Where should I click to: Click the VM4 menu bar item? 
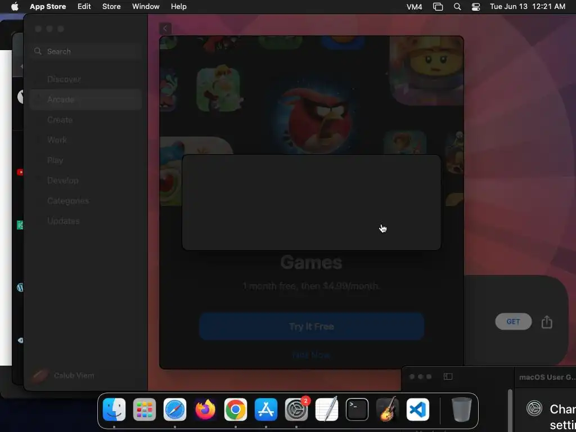[x=415, y=7]
